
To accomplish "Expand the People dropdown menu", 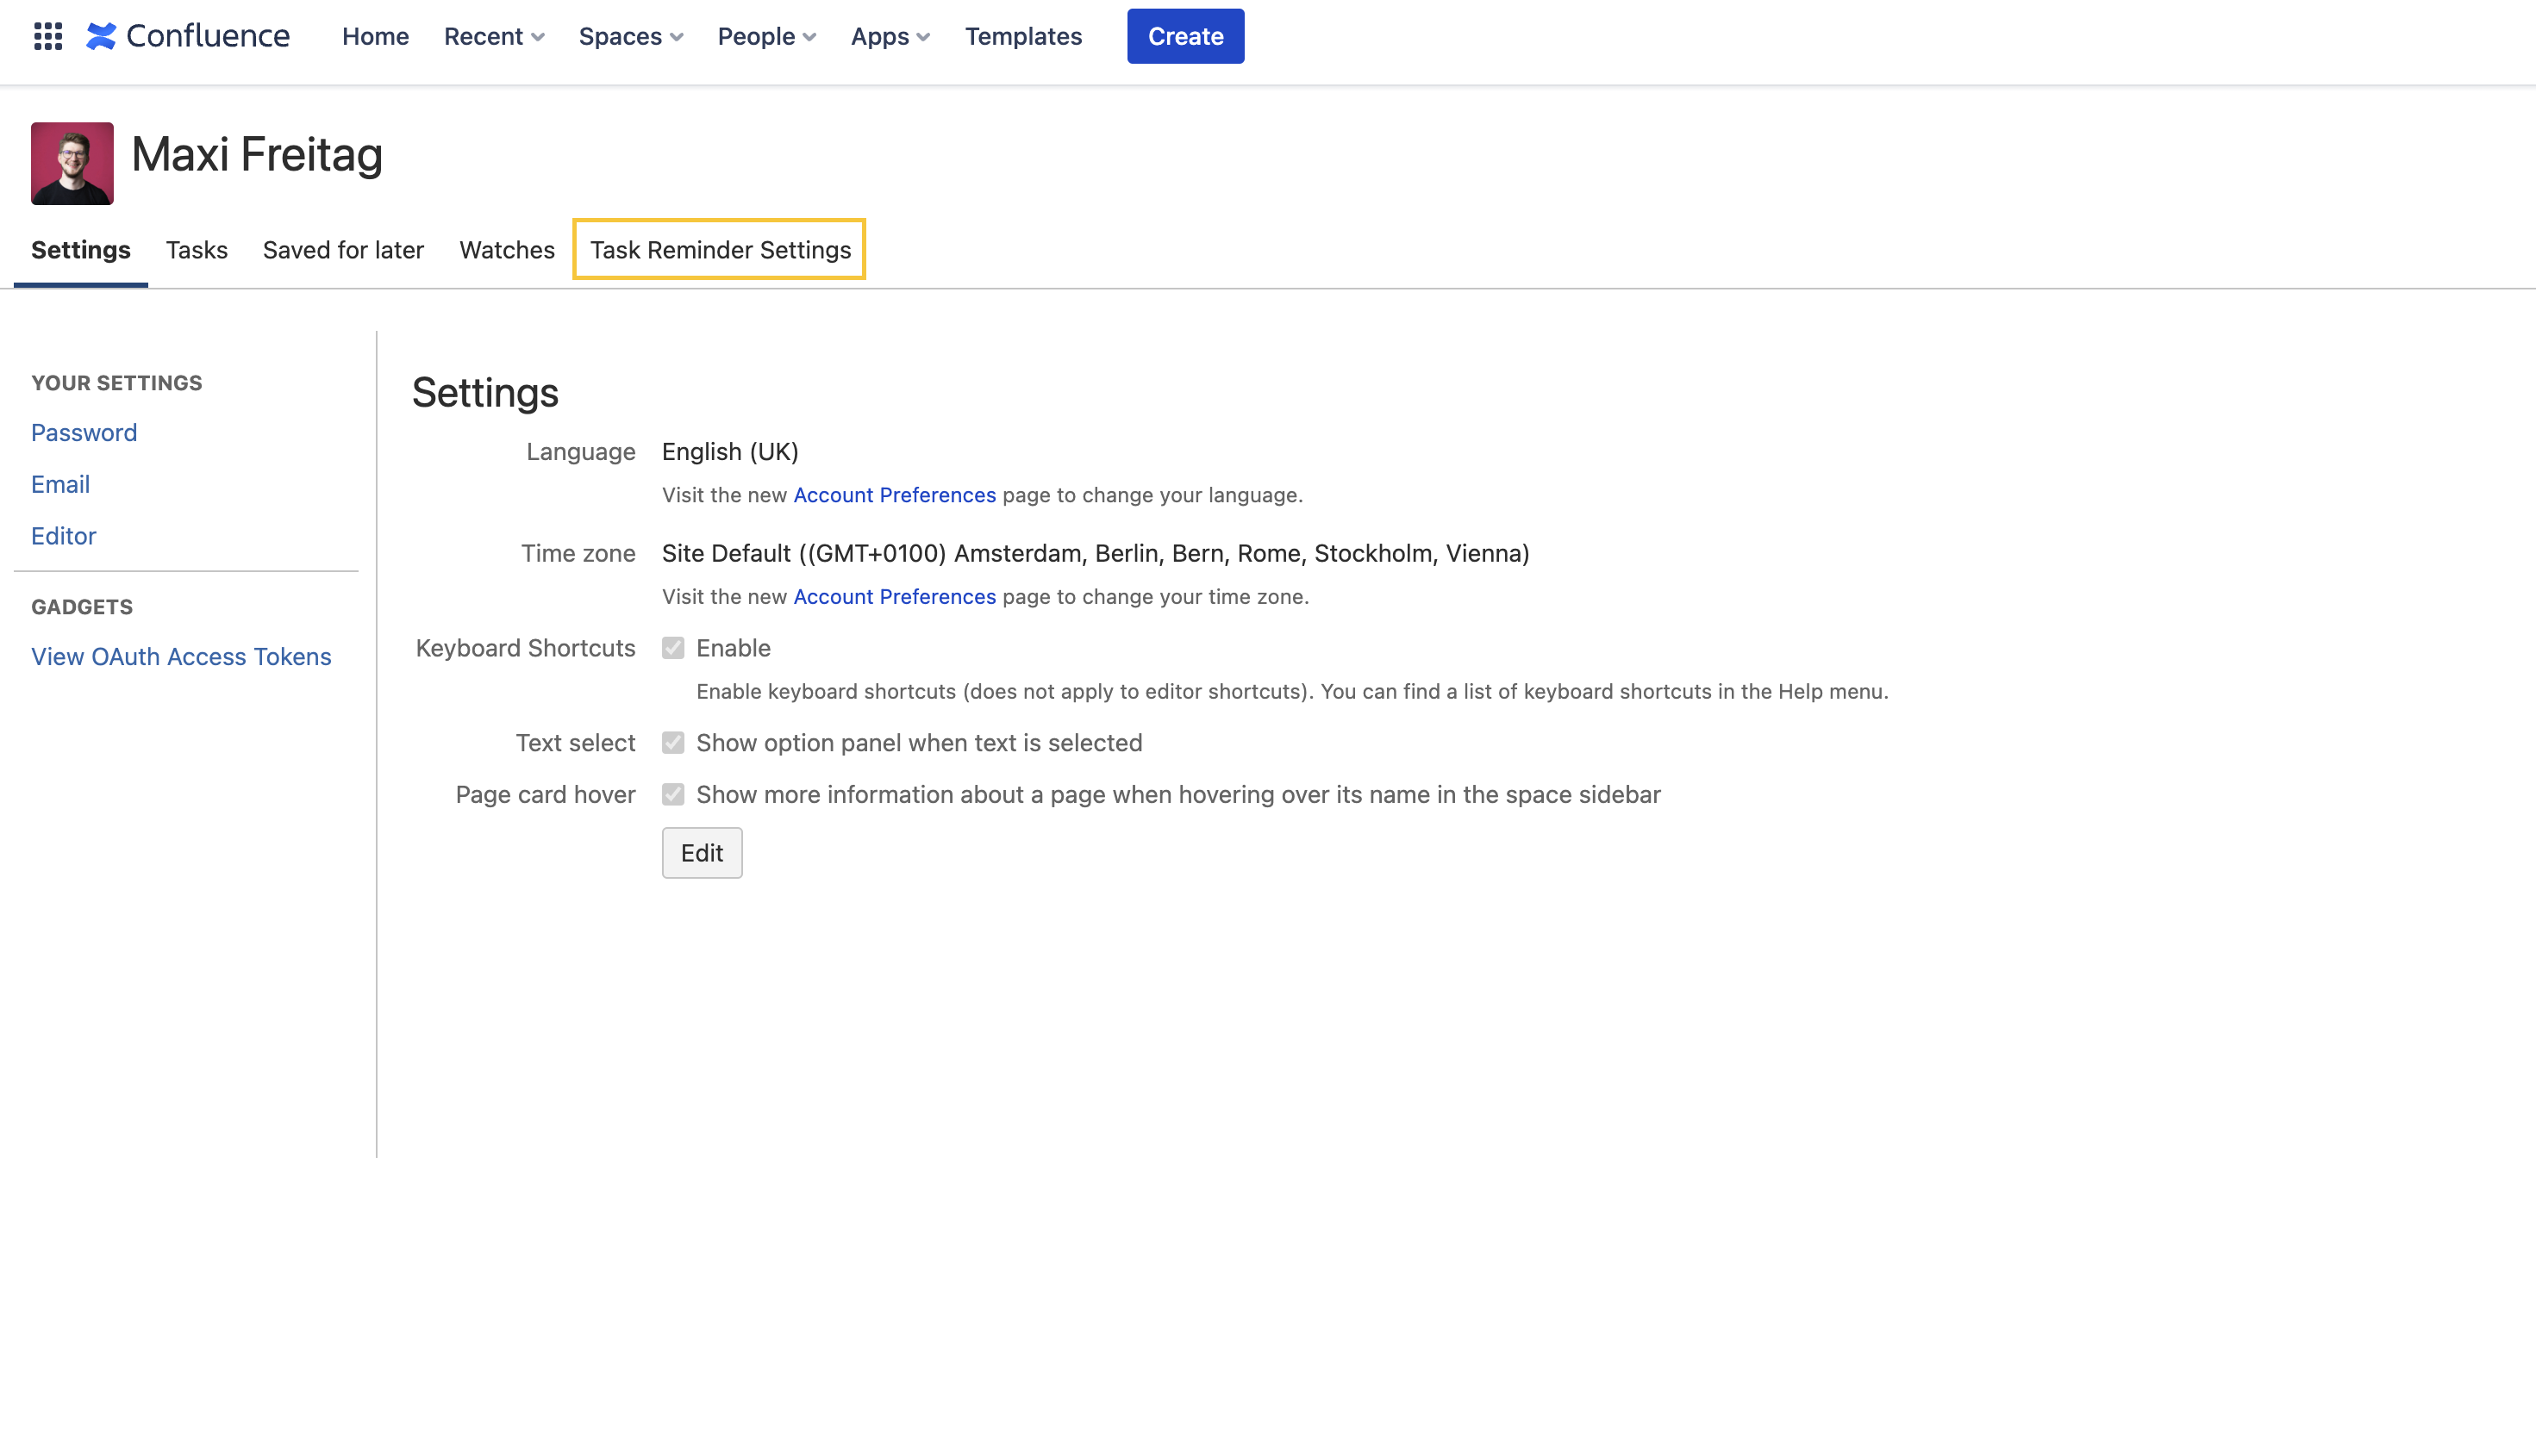I will [x=766, y=36].
